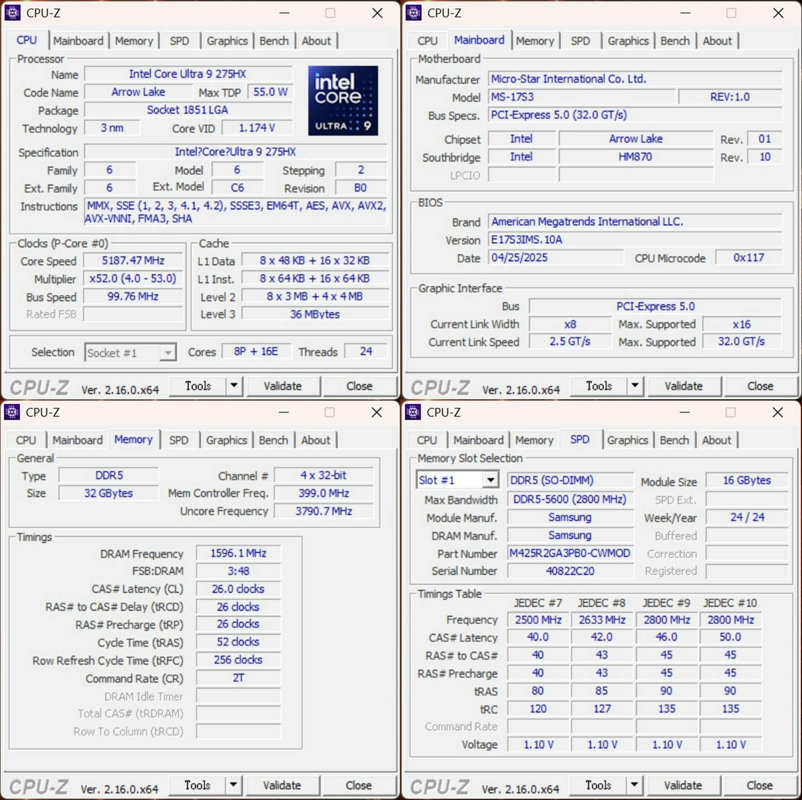This screenshot has height=800, width=802.
Task: Click the Current Link Speed value '2.5 GT/s'
Action: click(570, 341)
